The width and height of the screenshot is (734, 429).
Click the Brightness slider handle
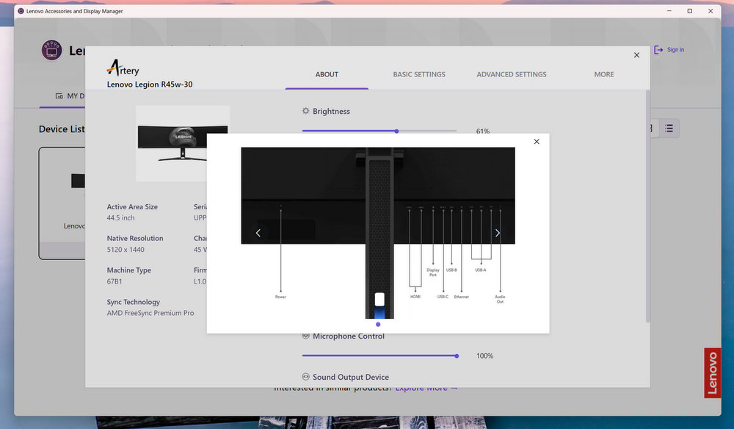click(396, 131)
